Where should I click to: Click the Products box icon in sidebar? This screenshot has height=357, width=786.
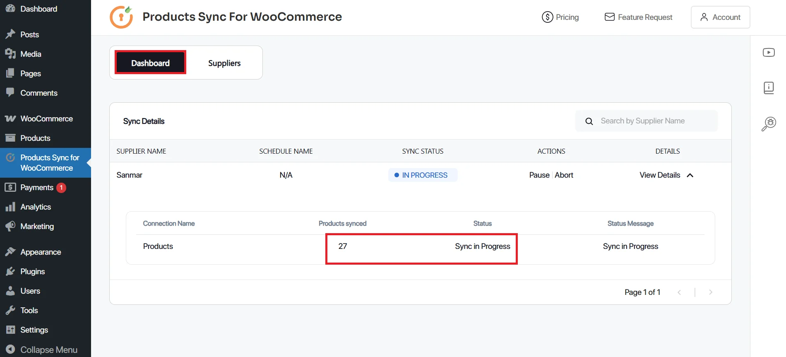pyautogui.click(x=10, y=138)
